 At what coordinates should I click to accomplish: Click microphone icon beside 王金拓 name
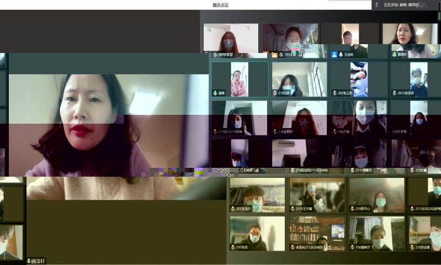click(x=341, y=55)
